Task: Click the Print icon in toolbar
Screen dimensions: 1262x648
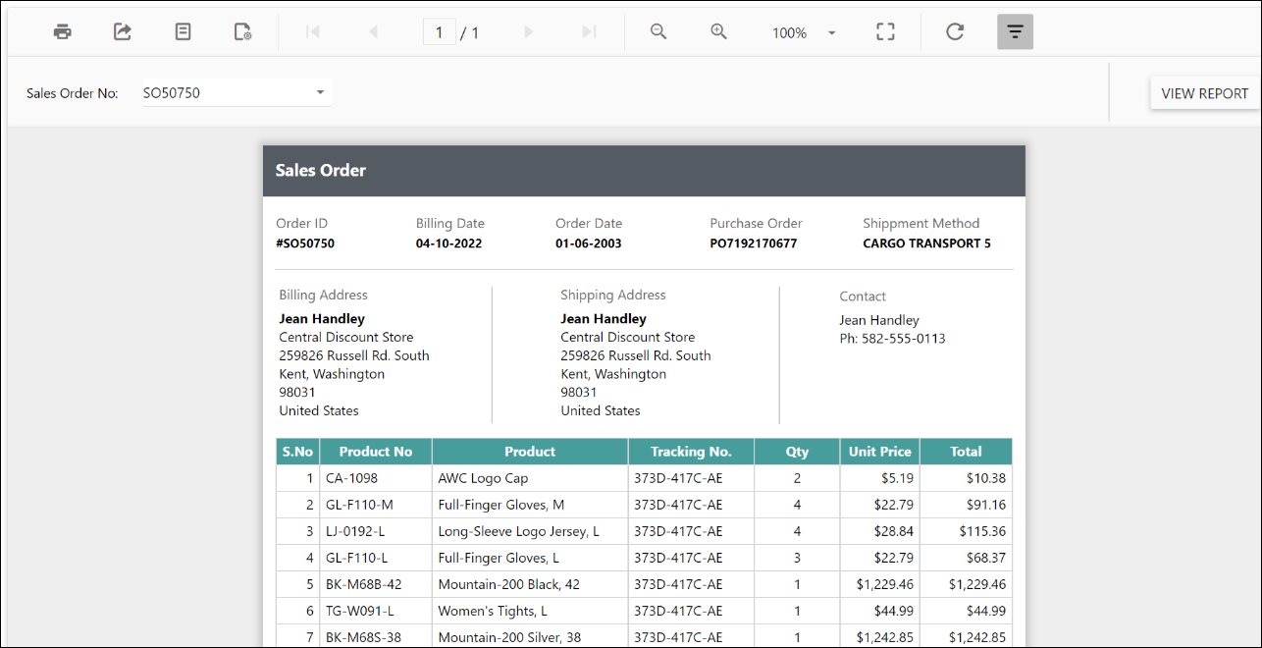Action: (x=63, y=31)
